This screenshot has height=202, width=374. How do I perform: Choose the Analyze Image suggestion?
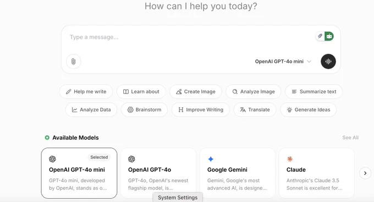(254, 91)
